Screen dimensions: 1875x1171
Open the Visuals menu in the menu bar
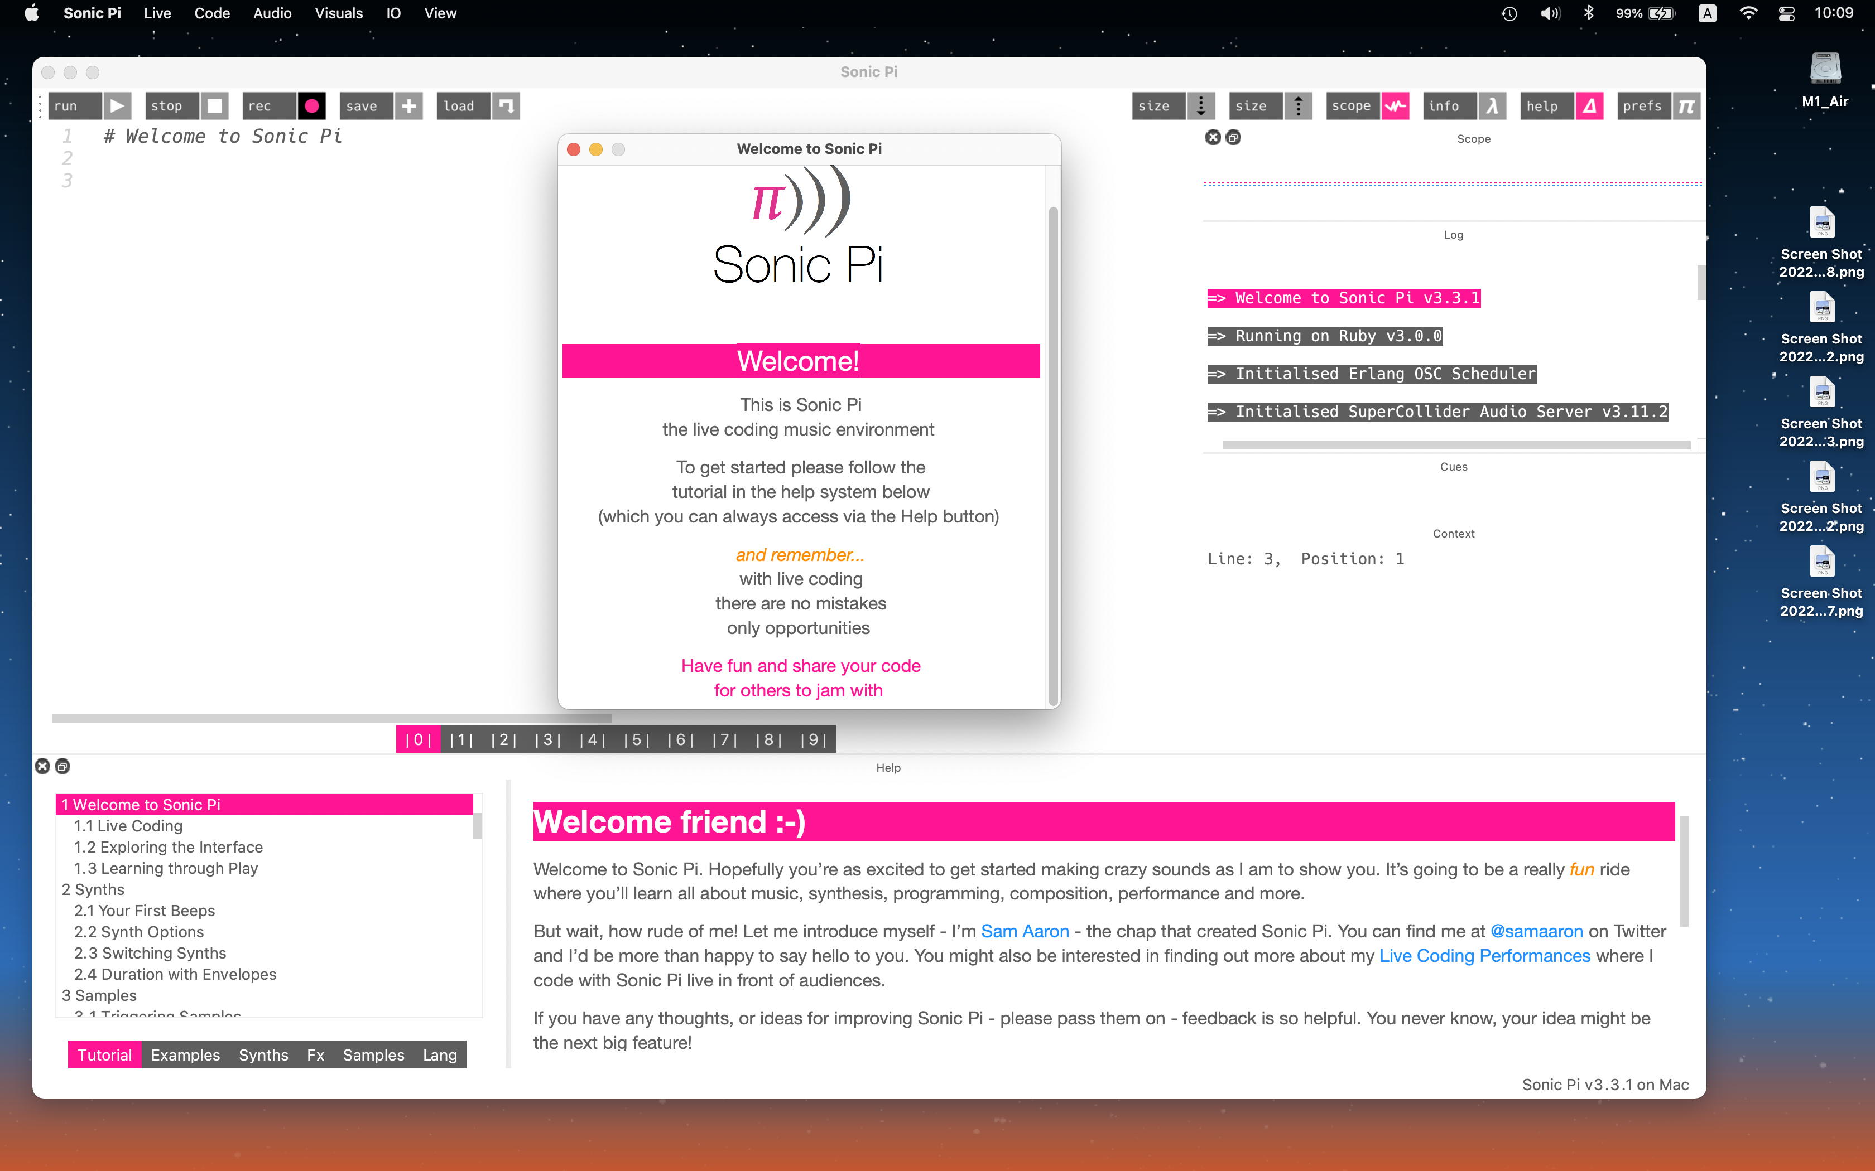[x=339, y=13]
